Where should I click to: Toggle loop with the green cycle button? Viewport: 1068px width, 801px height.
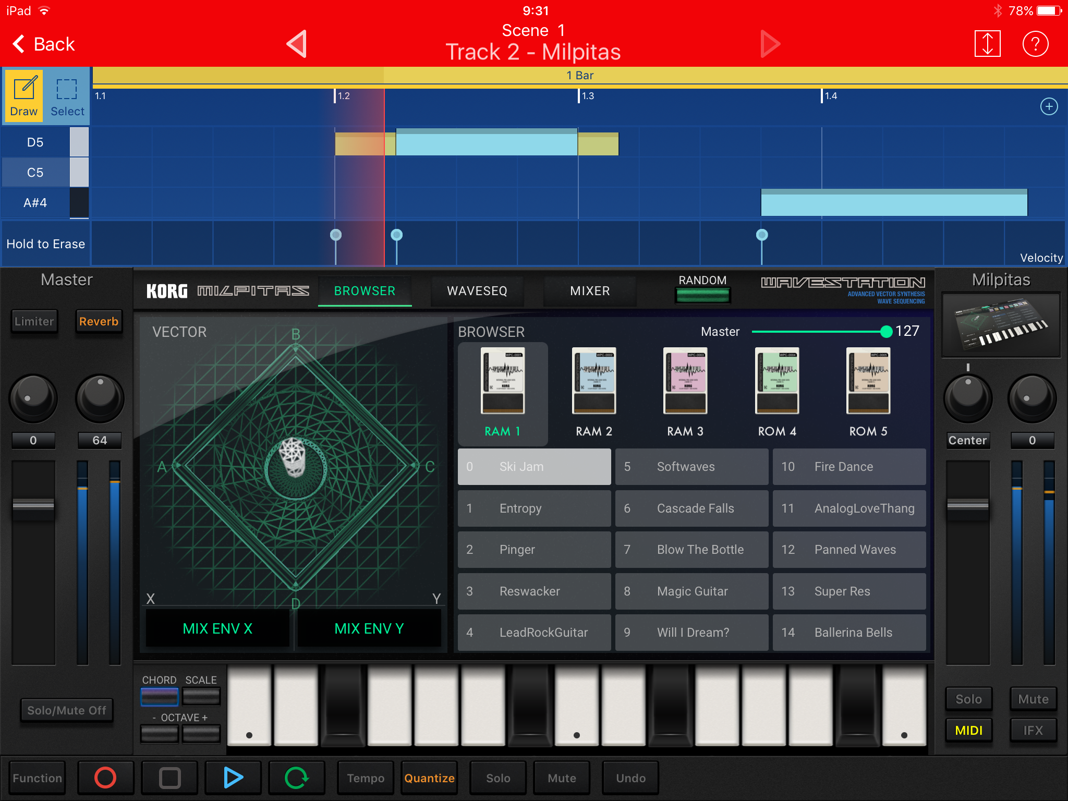tap(297, 778)
